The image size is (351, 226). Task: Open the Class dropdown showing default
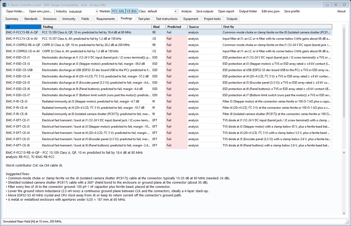[x=162, y=12]
